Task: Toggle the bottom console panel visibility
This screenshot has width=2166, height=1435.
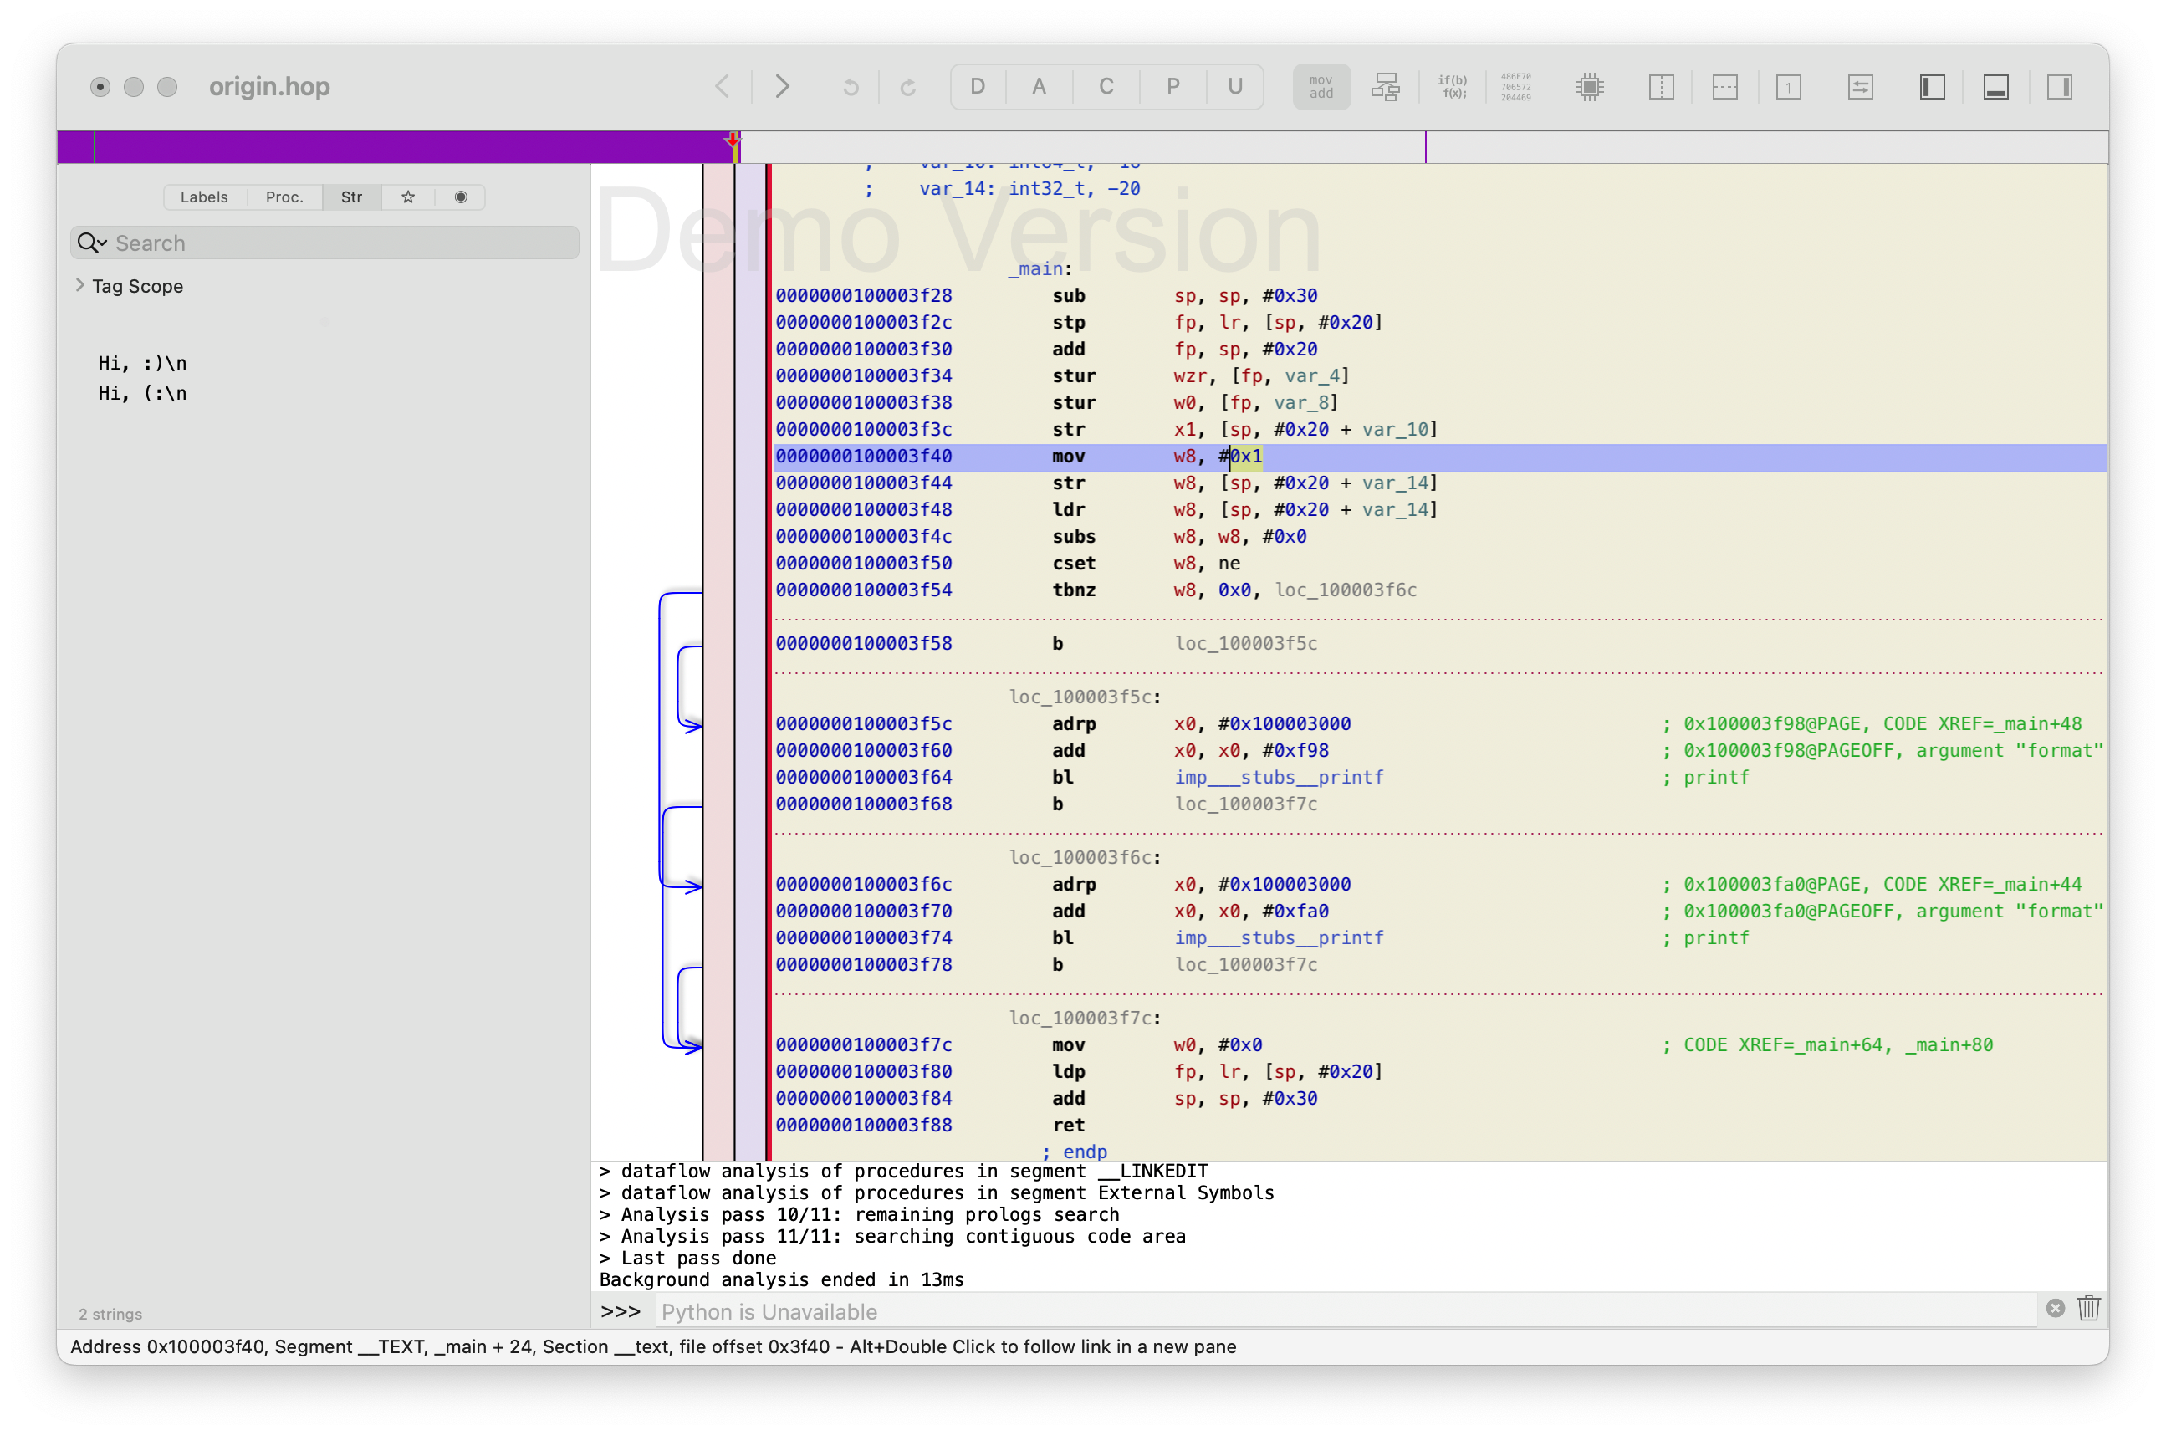Action: [1995, 87]
